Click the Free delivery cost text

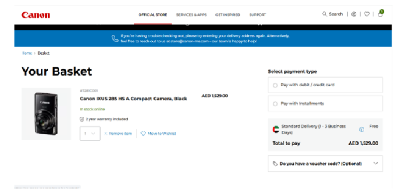pyautogui.click(x=374, y=126)
